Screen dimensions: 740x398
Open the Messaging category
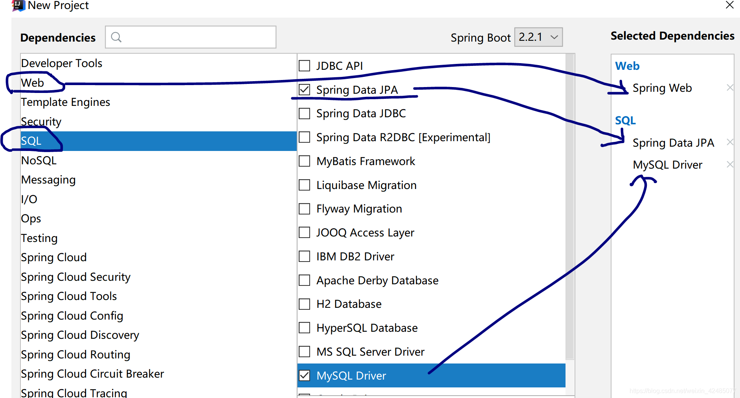(x=158, y=180)
